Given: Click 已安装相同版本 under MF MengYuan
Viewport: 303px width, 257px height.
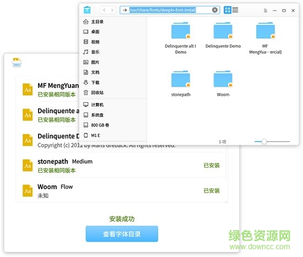Looking at the screenshot, I should (x=56, y=95).
